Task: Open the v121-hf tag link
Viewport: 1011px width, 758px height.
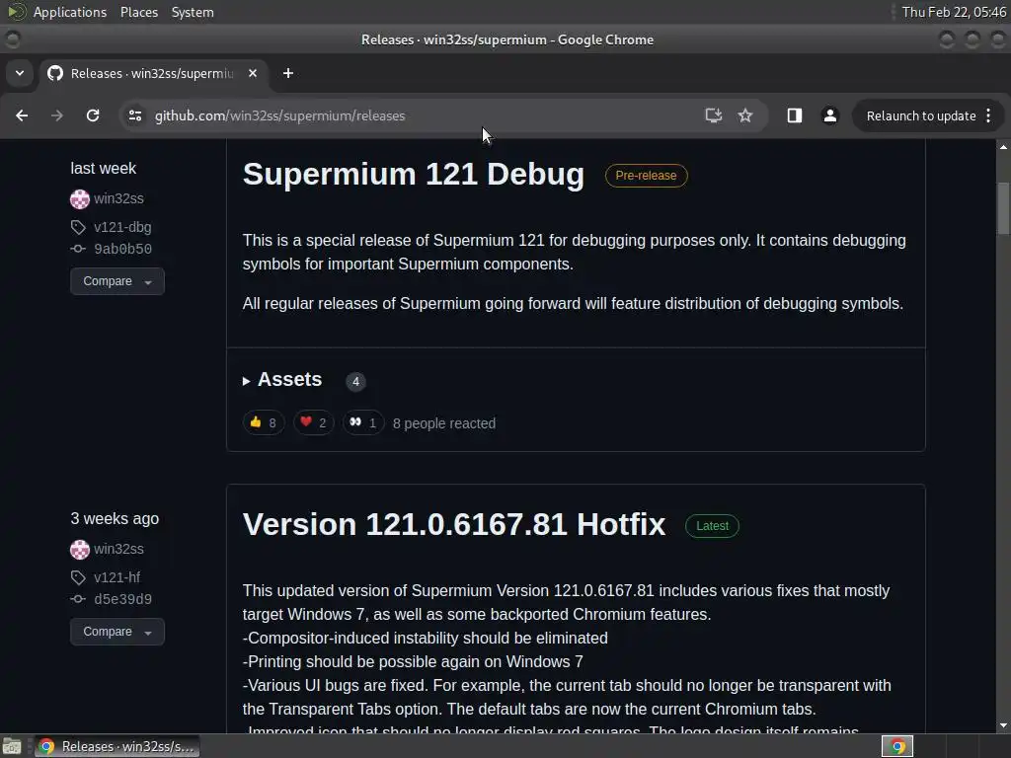Action: (x=117, y=577)
